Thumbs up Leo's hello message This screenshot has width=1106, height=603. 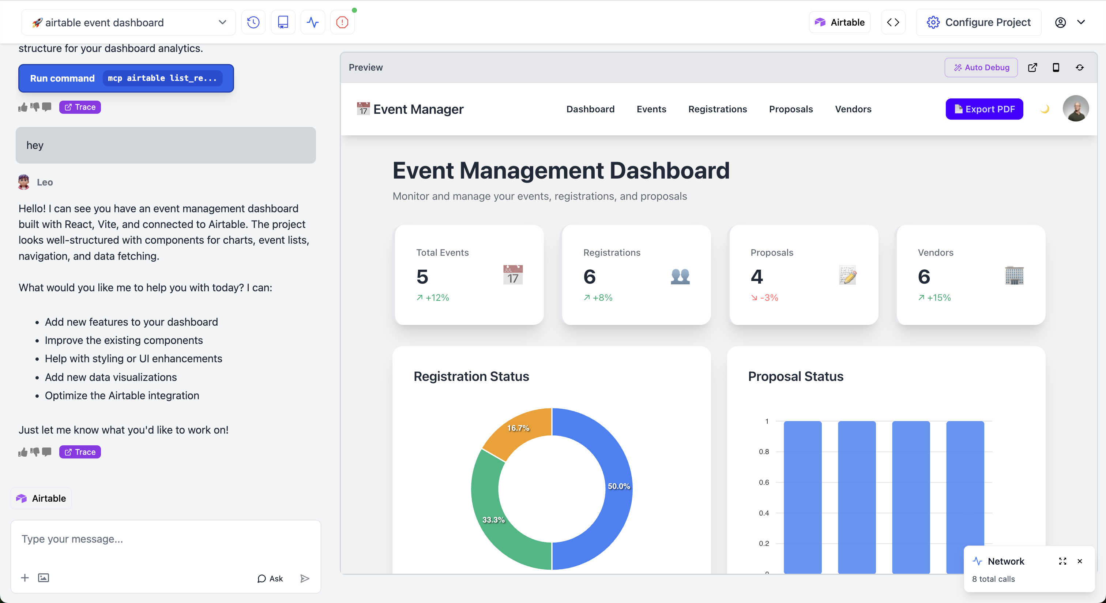tap(23, 452)
